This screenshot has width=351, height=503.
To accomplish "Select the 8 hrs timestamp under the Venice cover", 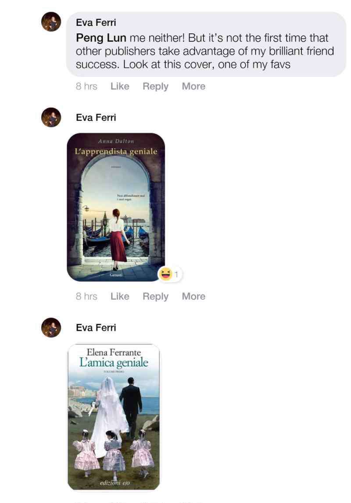I will [x=86, y=296].
